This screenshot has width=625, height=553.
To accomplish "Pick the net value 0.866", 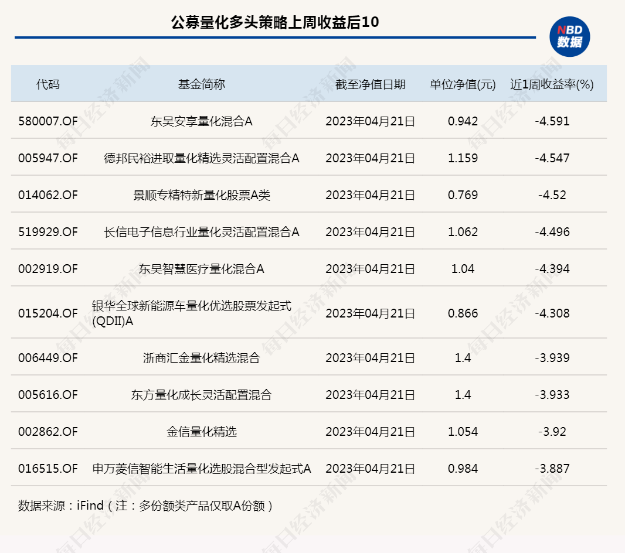I will click(x=463, y=313).
